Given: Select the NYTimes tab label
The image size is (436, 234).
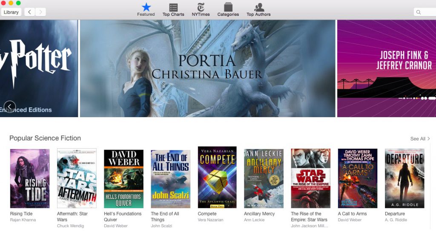Looking at the screenshot, I should pyautogui.click(x=201, y=14).
